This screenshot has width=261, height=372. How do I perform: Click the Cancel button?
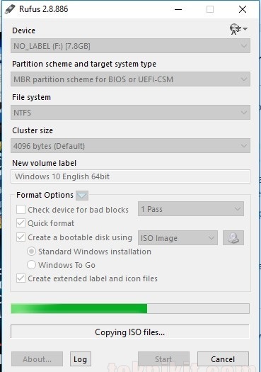click(223, 359)
